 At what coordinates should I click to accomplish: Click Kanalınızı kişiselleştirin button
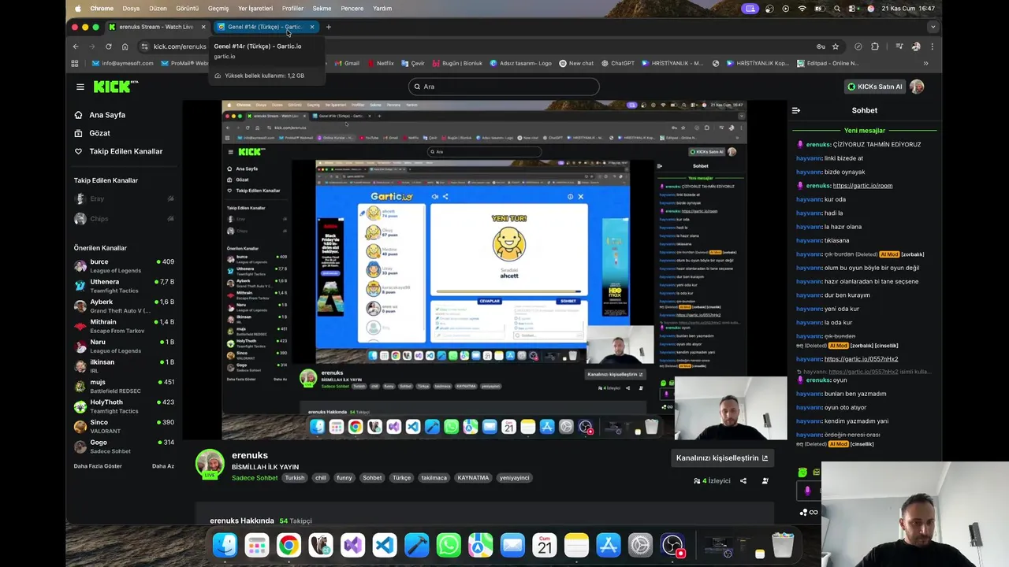[721, 458]
